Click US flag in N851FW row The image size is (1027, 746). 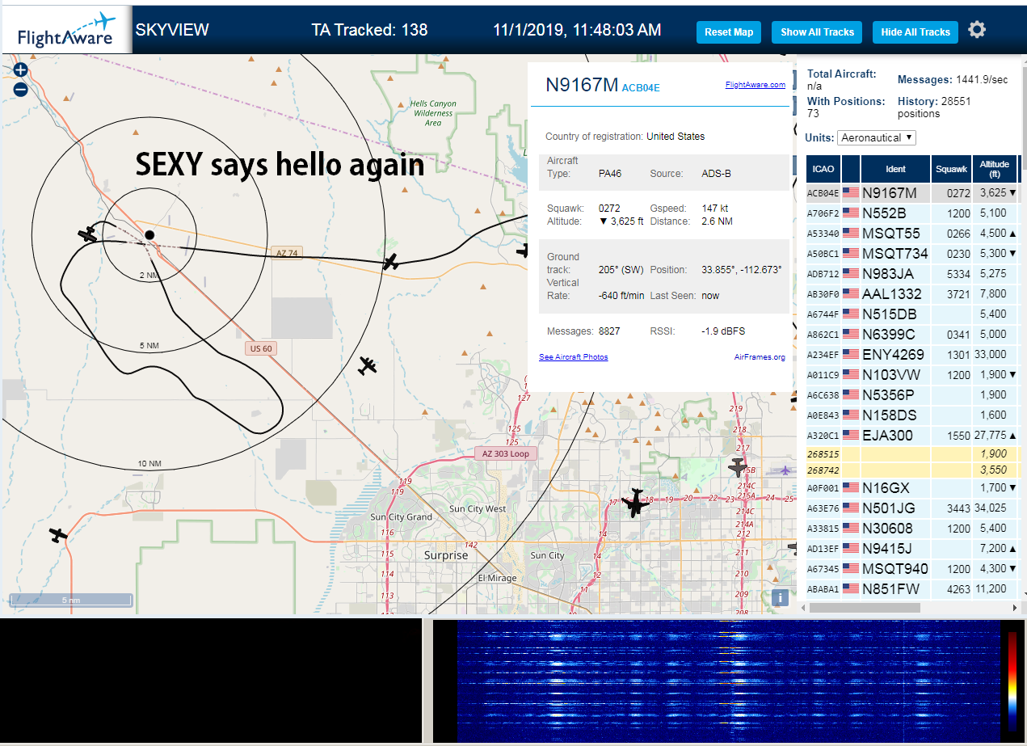[x=851, y=589]
